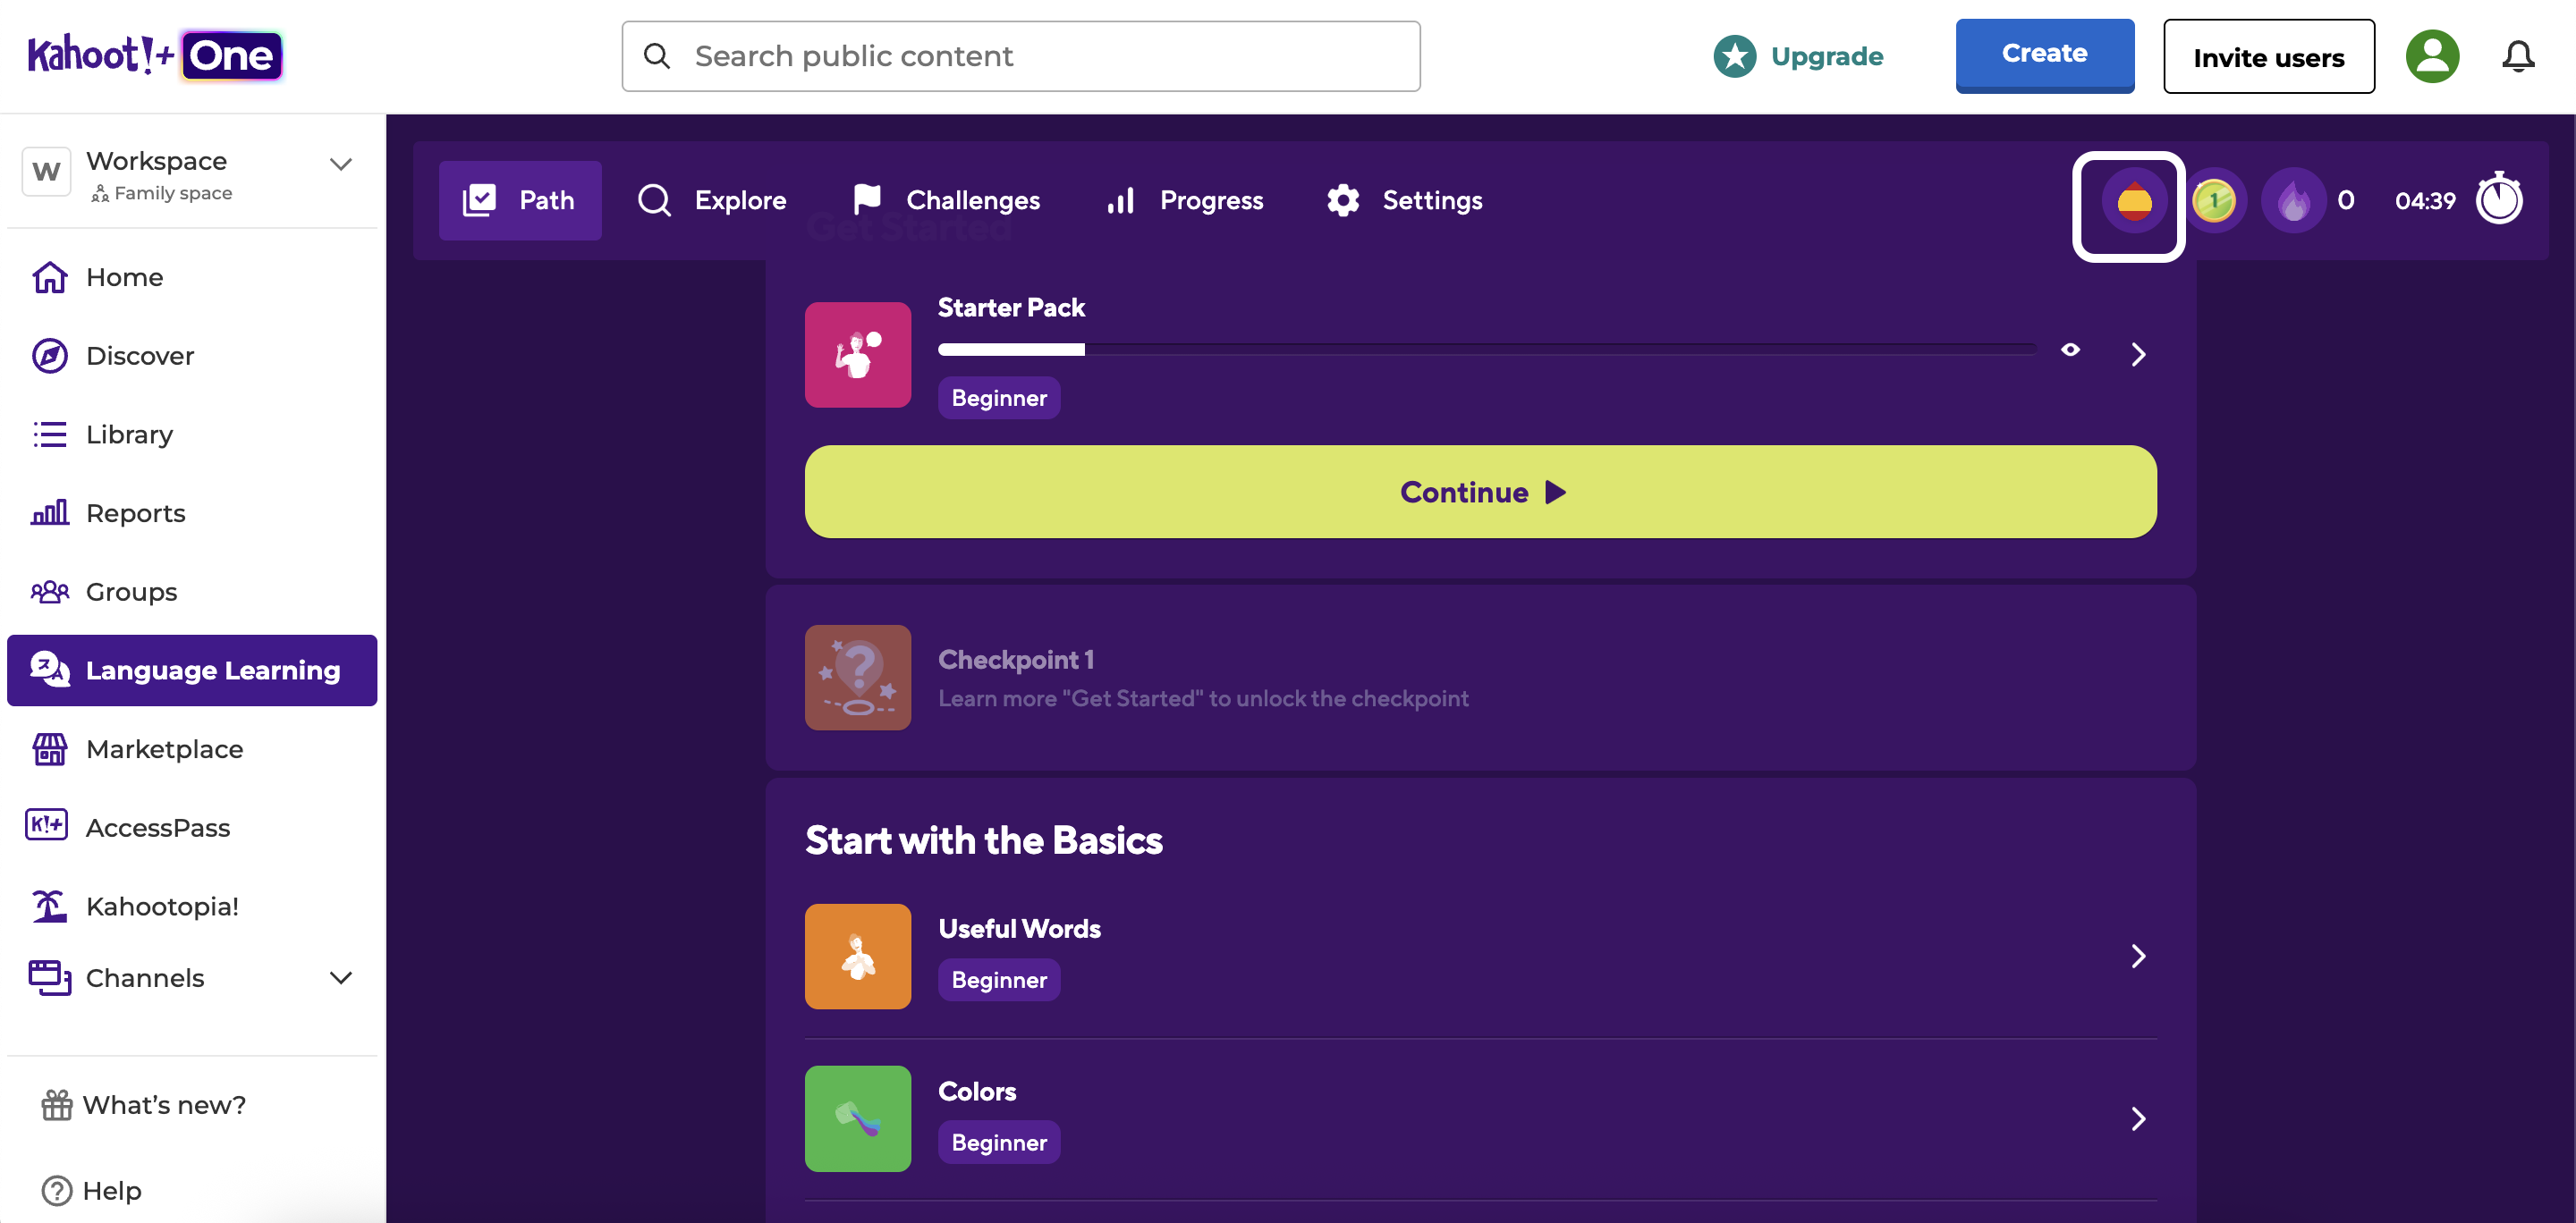Click the Spanish flag language selector
The height and width of the screenshot is (1223, 2576).
2133,201
